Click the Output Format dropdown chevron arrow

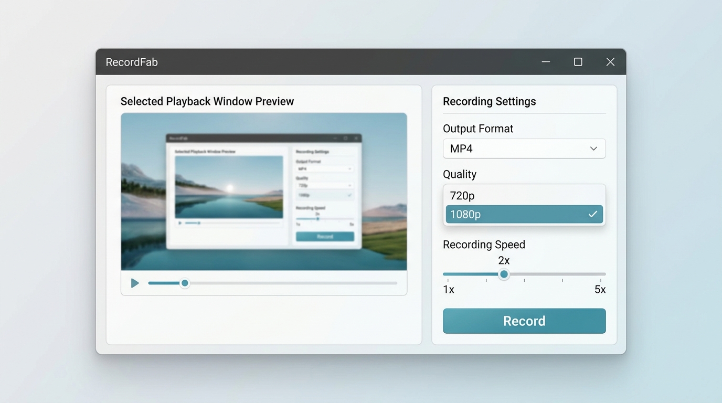593,149
